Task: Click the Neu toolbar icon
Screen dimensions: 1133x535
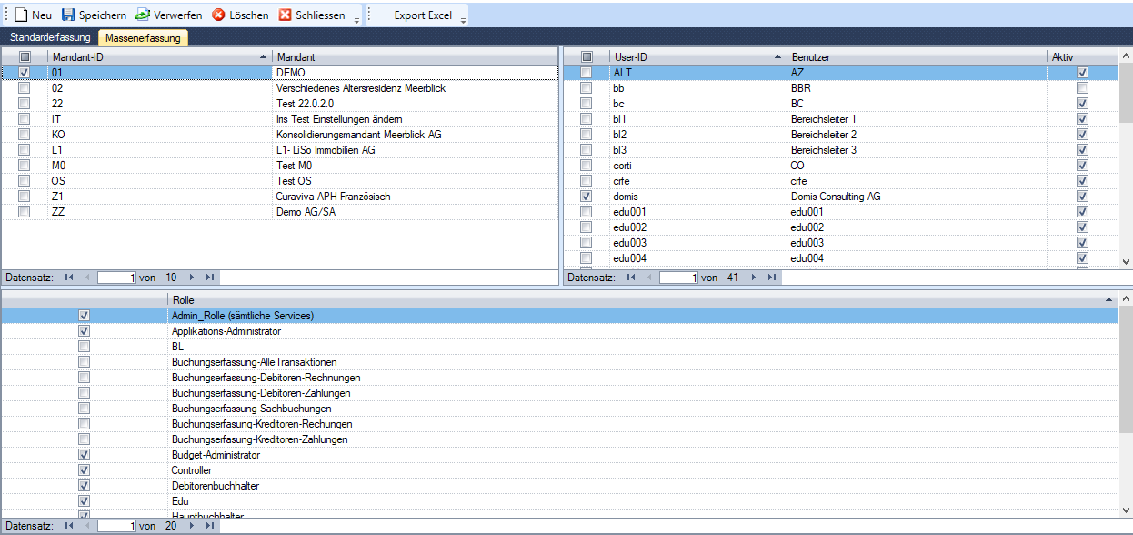Action: [x=22, y=15]
